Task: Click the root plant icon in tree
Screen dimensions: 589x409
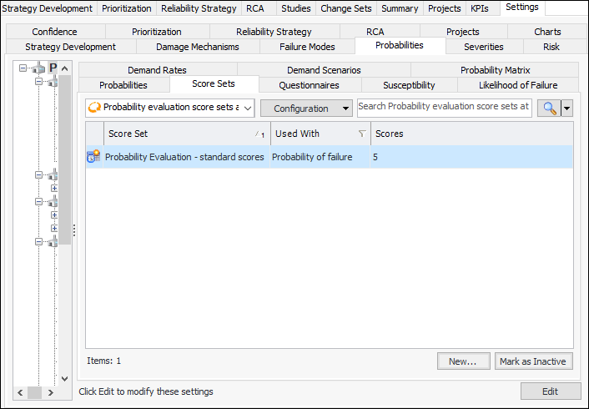Action: [x=38, y=68]
